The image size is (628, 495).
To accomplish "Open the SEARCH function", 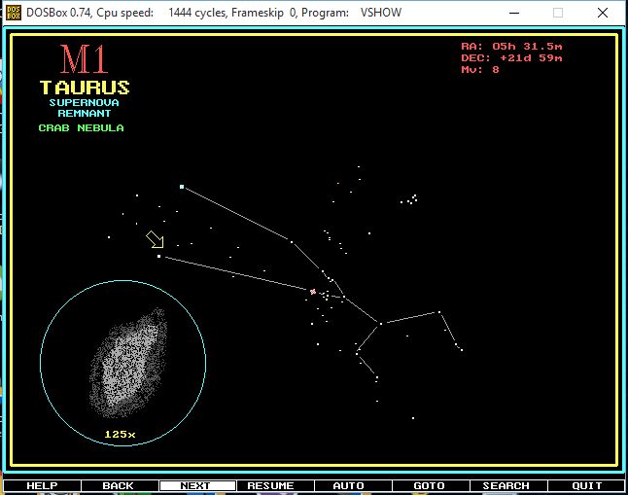I will coord(507,486).
